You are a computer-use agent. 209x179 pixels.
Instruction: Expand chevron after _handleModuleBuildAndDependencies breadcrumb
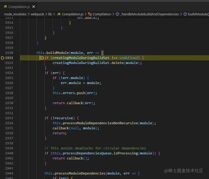coord(181,14)
